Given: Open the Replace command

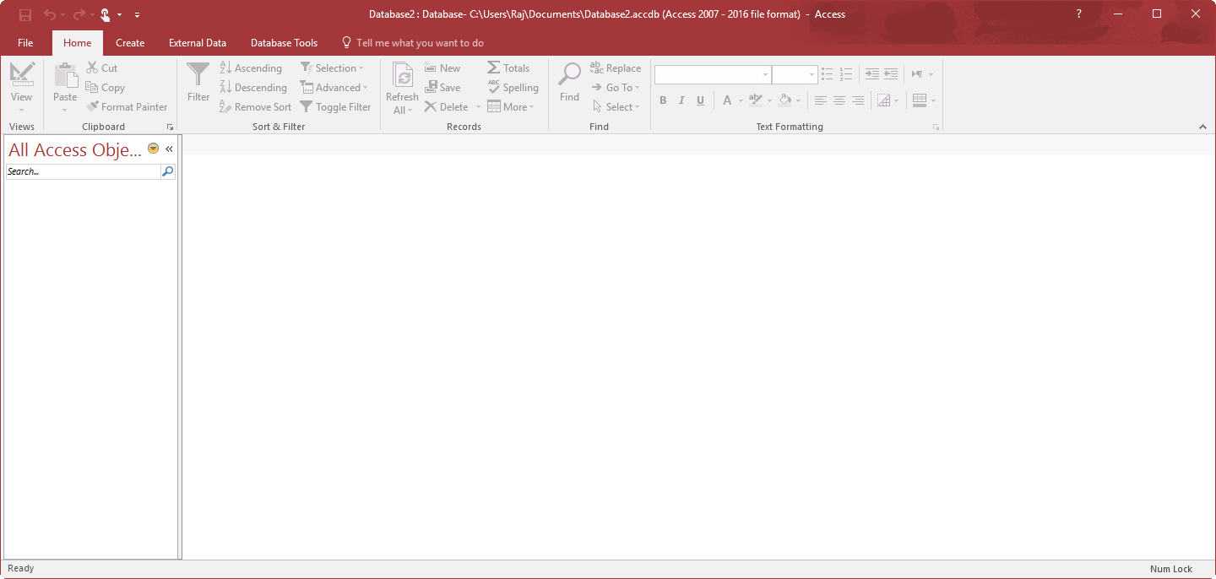Looking at the screenshot, I should click(616, 68).
